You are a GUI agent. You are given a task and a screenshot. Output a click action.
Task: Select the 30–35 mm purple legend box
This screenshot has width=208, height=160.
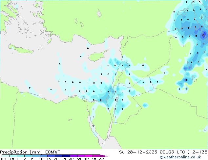point(73,156)
